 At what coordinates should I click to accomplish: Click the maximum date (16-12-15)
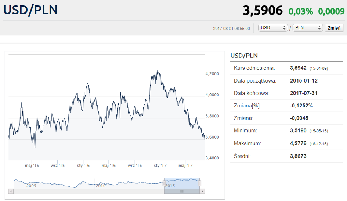click(x=319, y=144)
